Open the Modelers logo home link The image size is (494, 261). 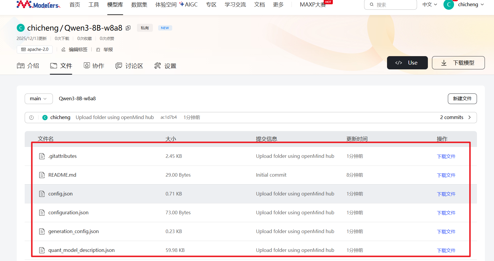point(38,4)
